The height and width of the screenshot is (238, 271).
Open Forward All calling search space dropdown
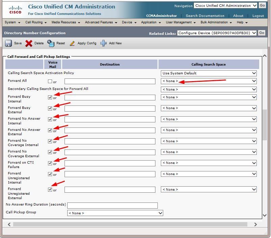[x=208, y=81]
